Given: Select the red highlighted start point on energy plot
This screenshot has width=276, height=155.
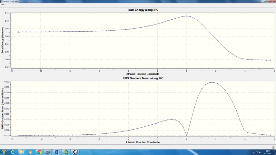Looking at the screenshot, I should coord(19,32).
